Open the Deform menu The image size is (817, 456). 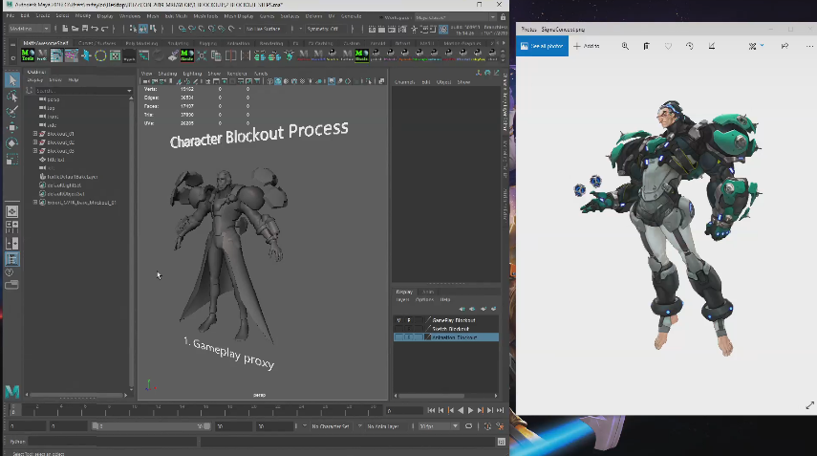point(313,16)
